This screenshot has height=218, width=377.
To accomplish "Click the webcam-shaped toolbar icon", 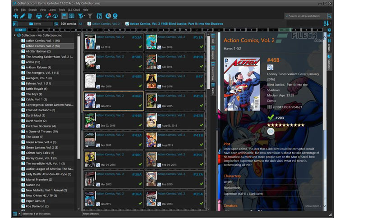I will point(115,16).
